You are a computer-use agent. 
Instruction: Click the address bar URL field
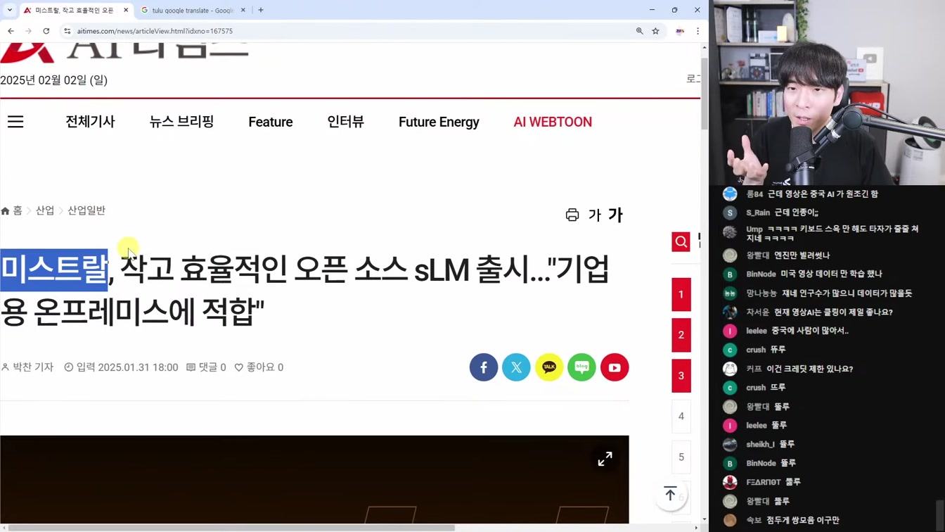(352, 31)
